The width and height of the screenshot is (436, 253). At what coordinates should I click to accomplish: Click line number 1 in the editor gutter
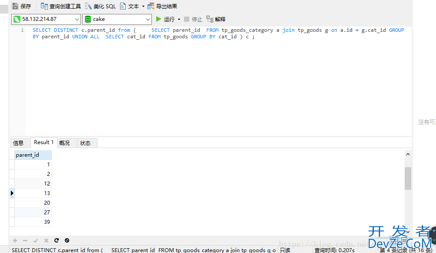(22, 30)
